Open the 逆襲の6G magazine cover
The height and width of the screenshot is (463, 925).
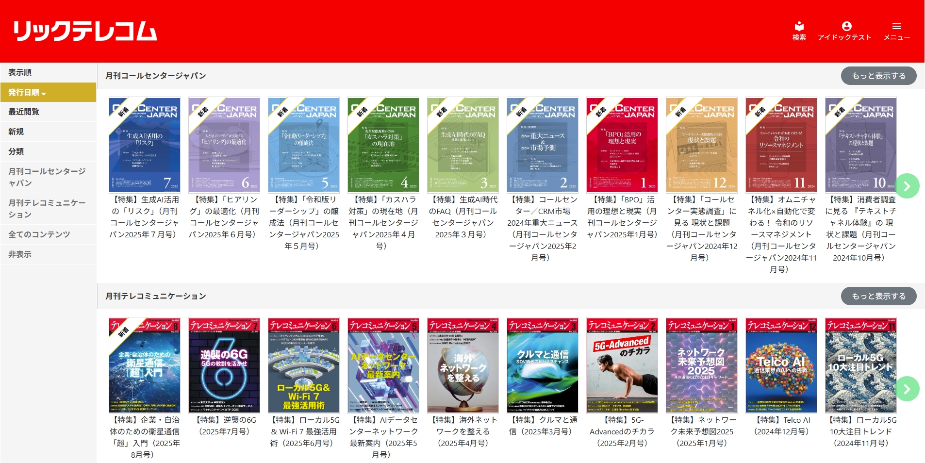point(224,365)
